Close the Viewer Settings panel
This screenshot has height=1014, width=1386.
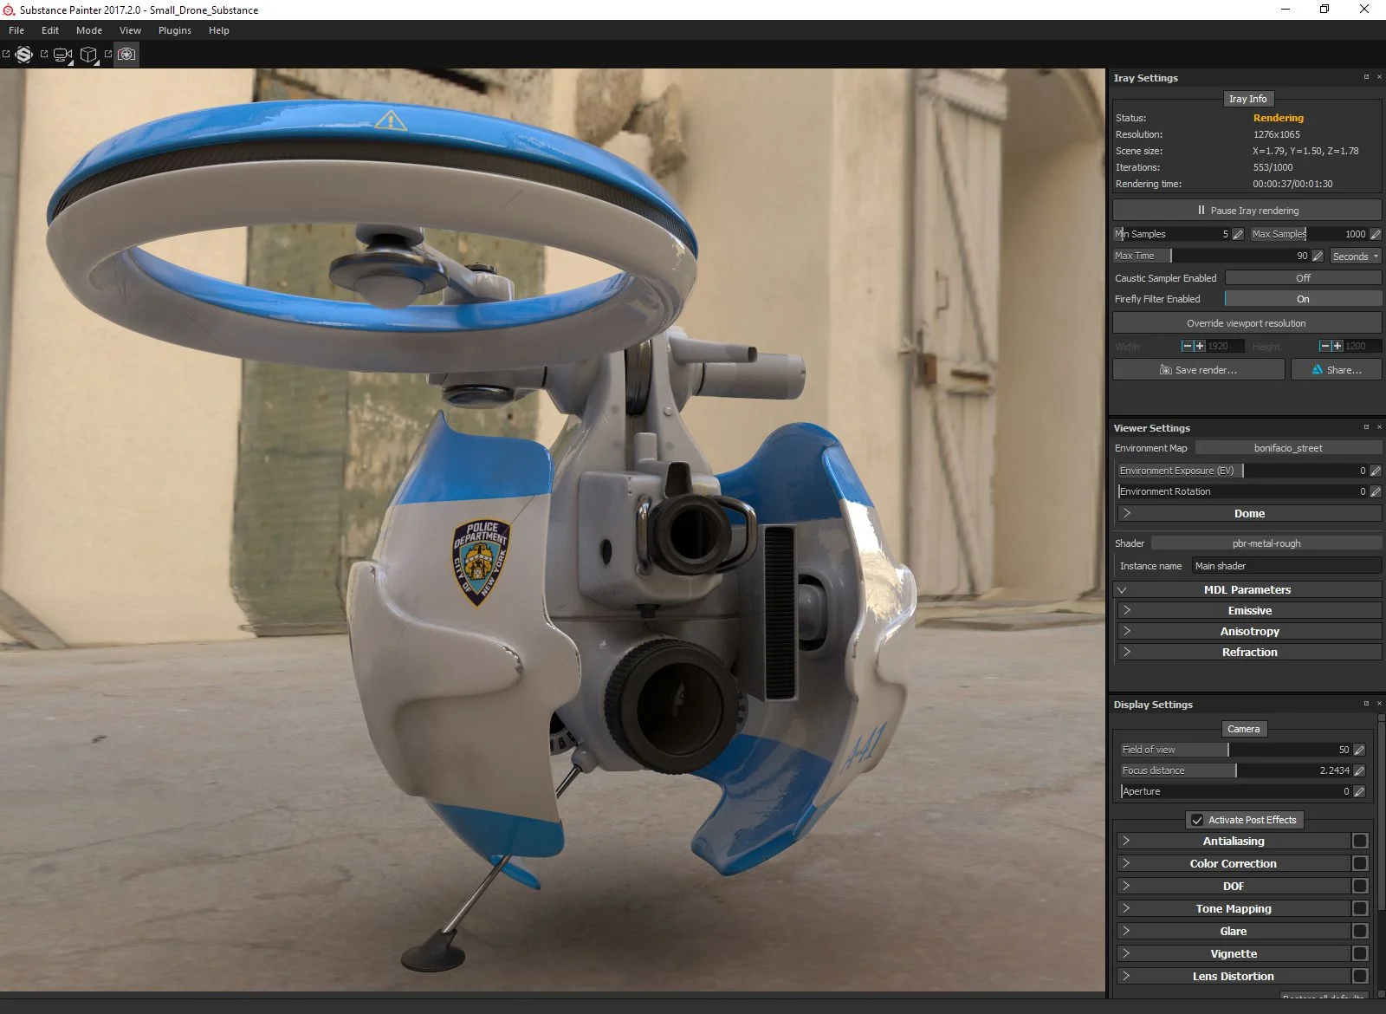(1379, 427)
